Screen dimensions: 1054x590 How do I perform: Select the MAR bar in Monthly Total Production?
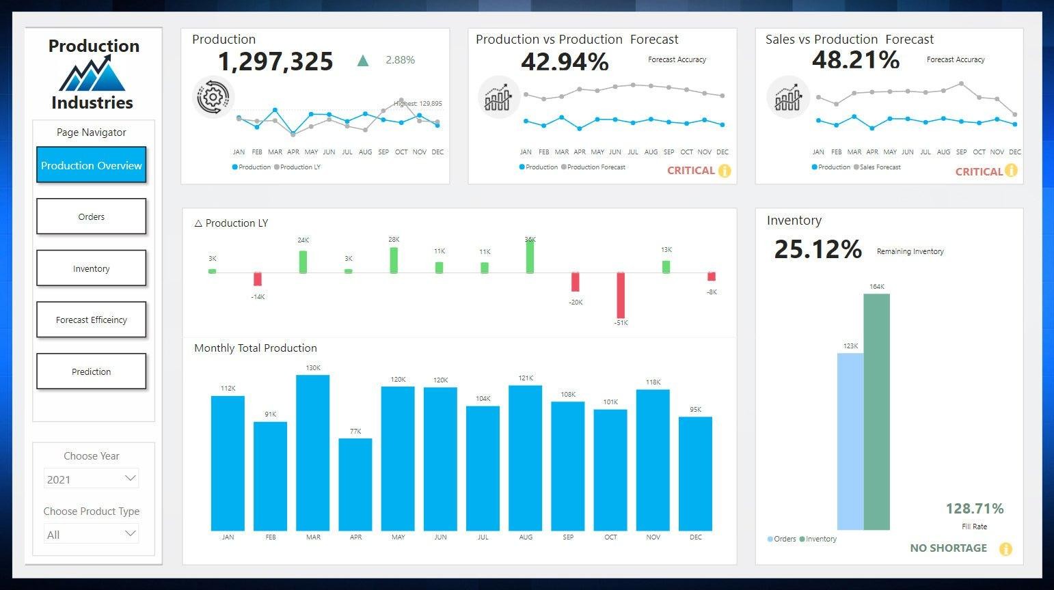tap(312, 452)
